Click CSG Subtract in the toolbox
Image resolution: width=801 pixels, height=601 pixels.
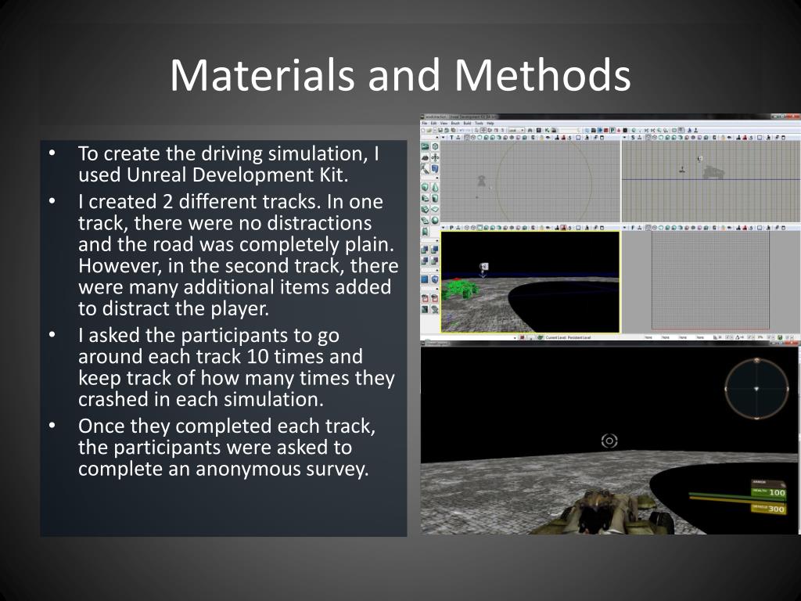pyautogui.click(x=435, y=250)
